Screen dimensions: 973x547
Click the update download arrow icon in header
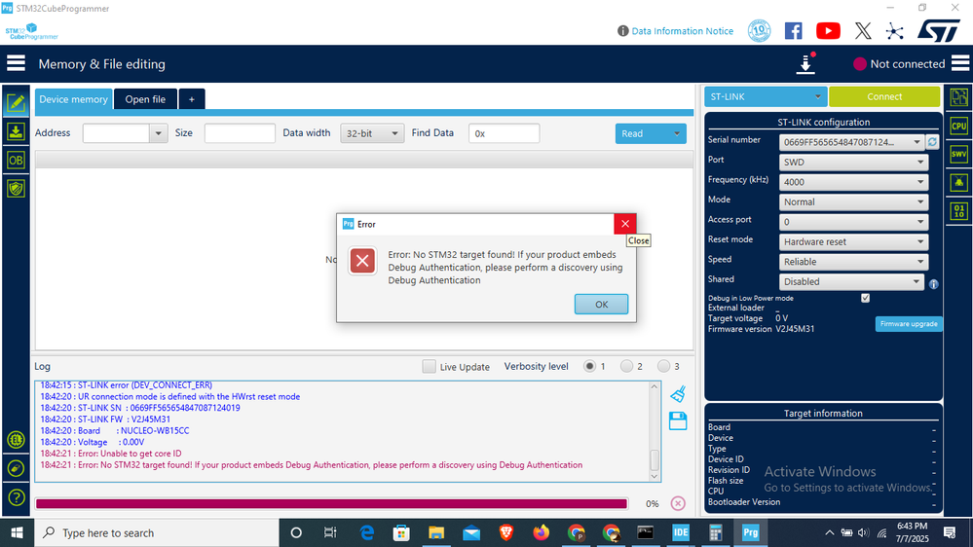(x=805, y=64)
